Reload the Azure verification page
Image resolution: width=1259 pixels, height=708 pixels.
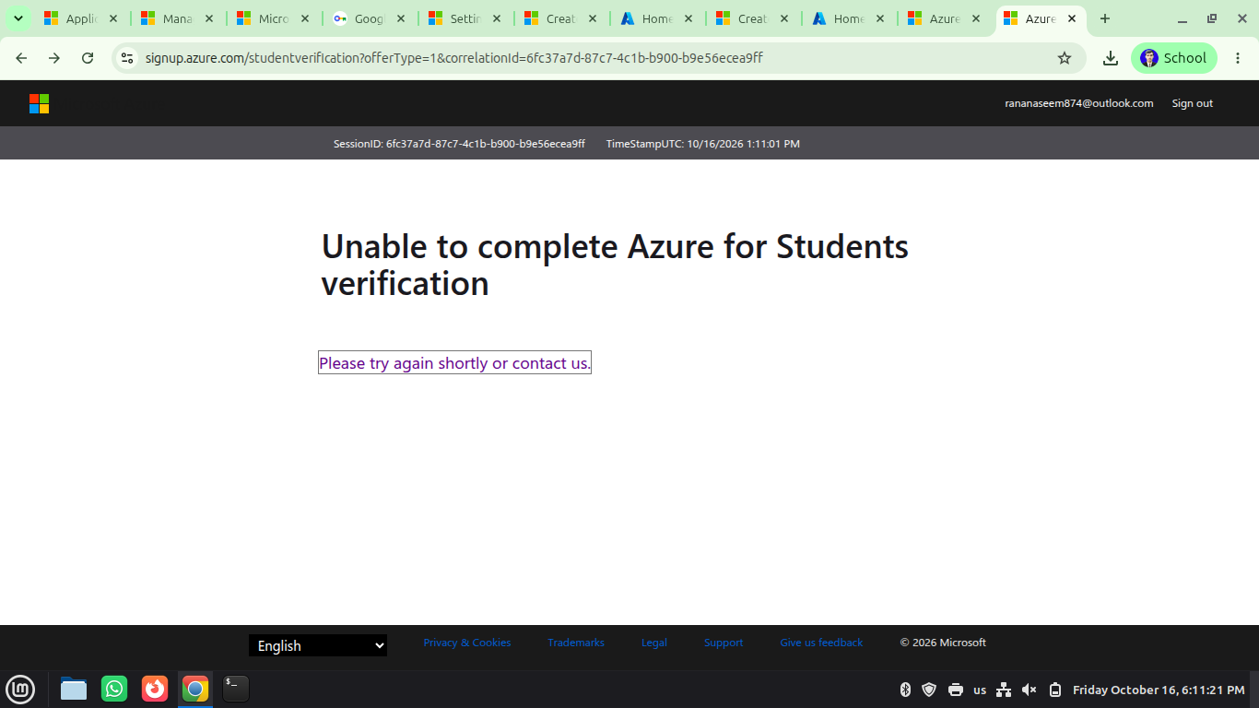tap(88, 58)
